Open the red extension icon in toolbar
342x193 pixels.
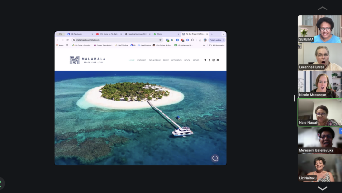coord(182,40)
